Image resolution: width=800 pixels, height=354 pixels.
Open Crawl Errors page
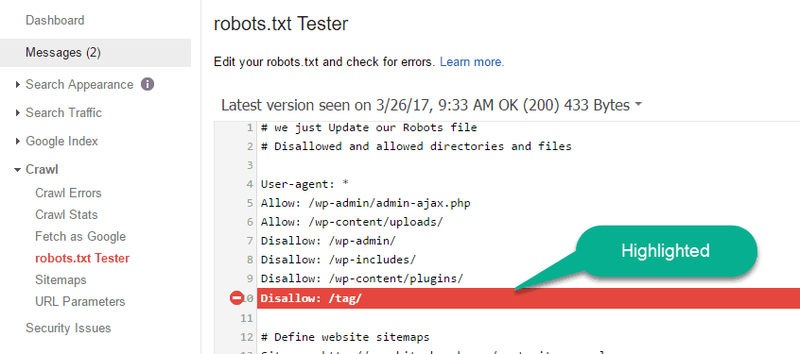[x=68, y=193]
